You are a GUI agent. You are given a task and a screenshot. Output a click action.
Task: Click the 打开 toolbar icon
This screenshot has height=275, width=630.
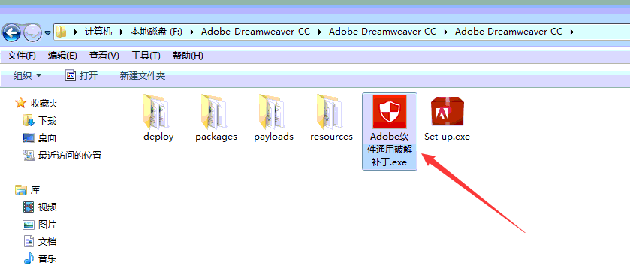71,75
